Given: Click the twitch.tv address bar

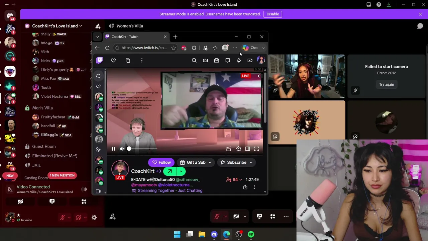Looking at the screenshot, I should 144,48.
